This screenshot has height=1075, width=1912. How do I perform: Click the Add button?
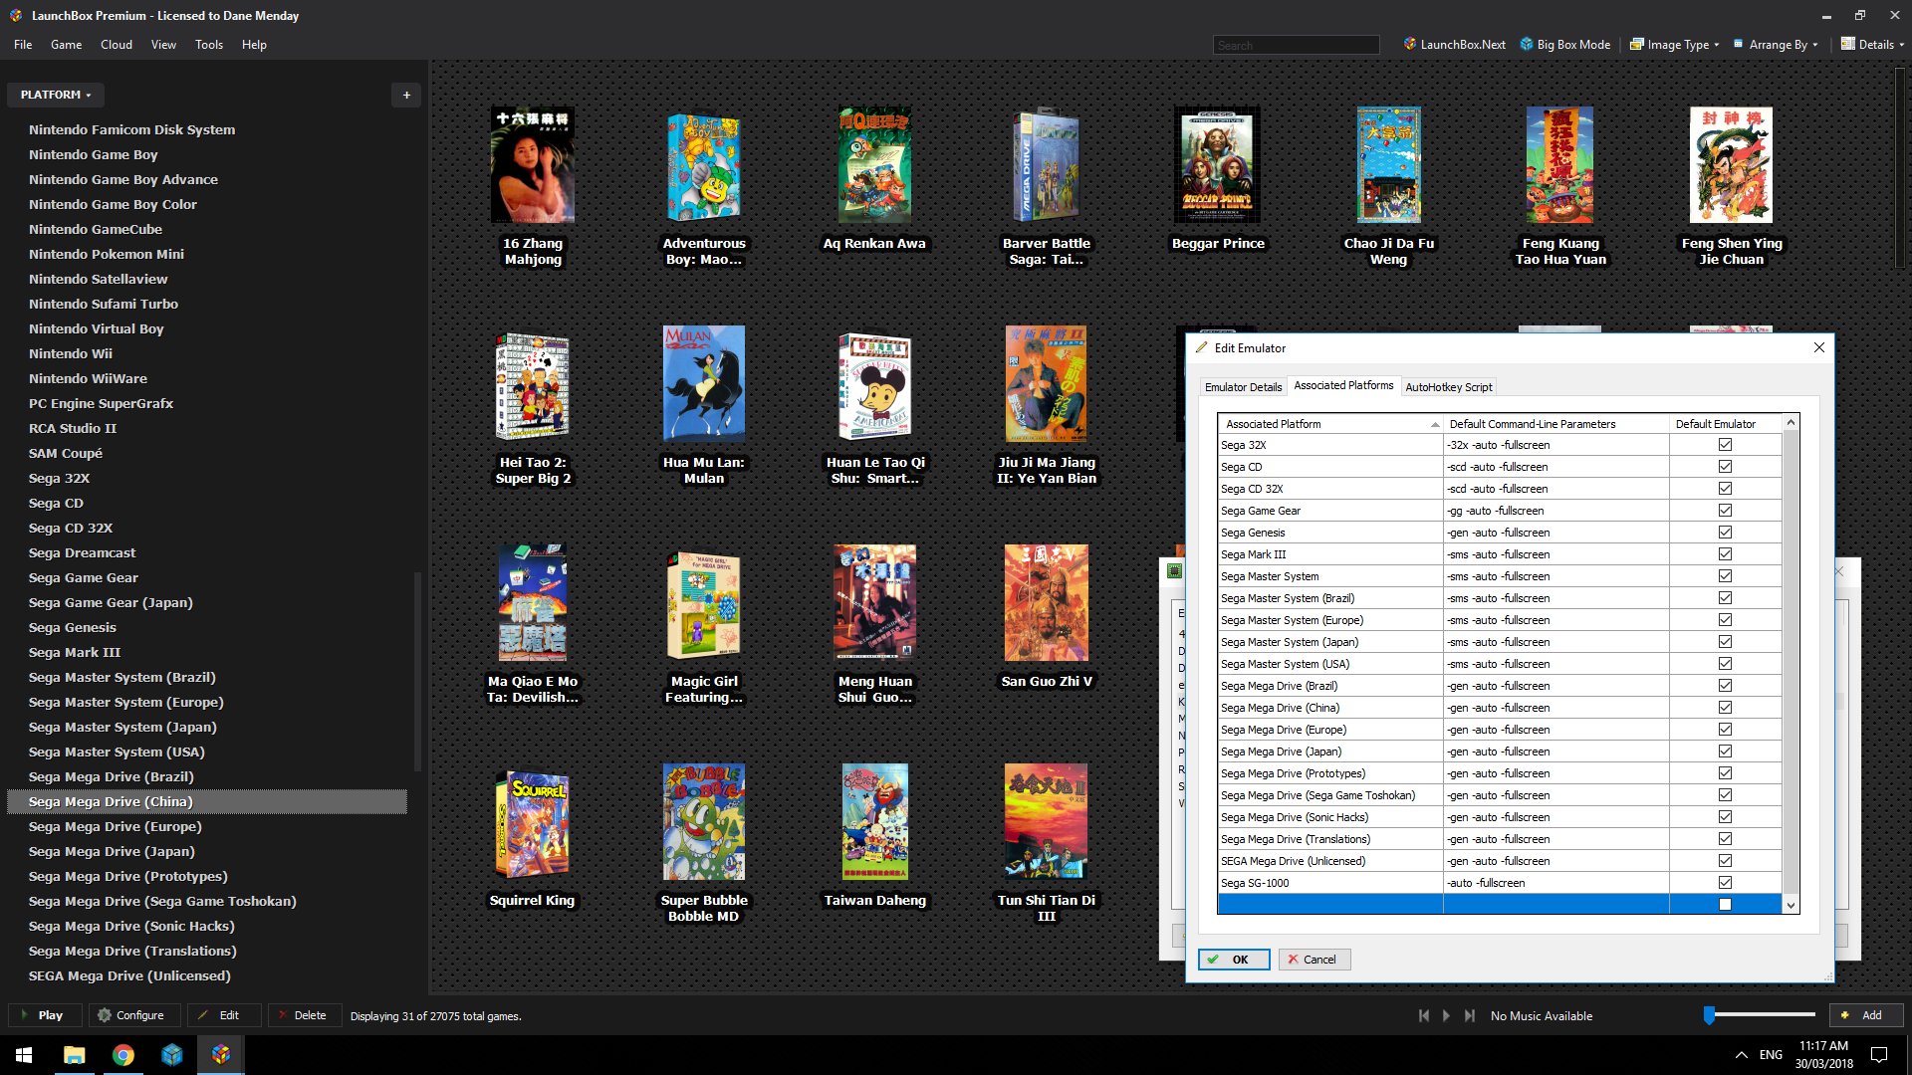coord(1865,1015)
